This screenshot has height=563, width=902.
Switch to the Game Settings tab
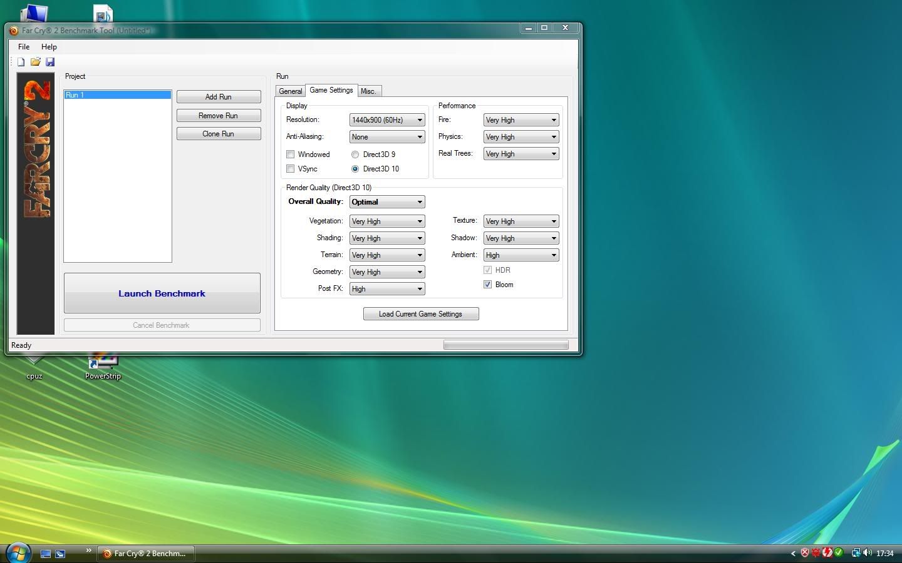click(331, 90)
